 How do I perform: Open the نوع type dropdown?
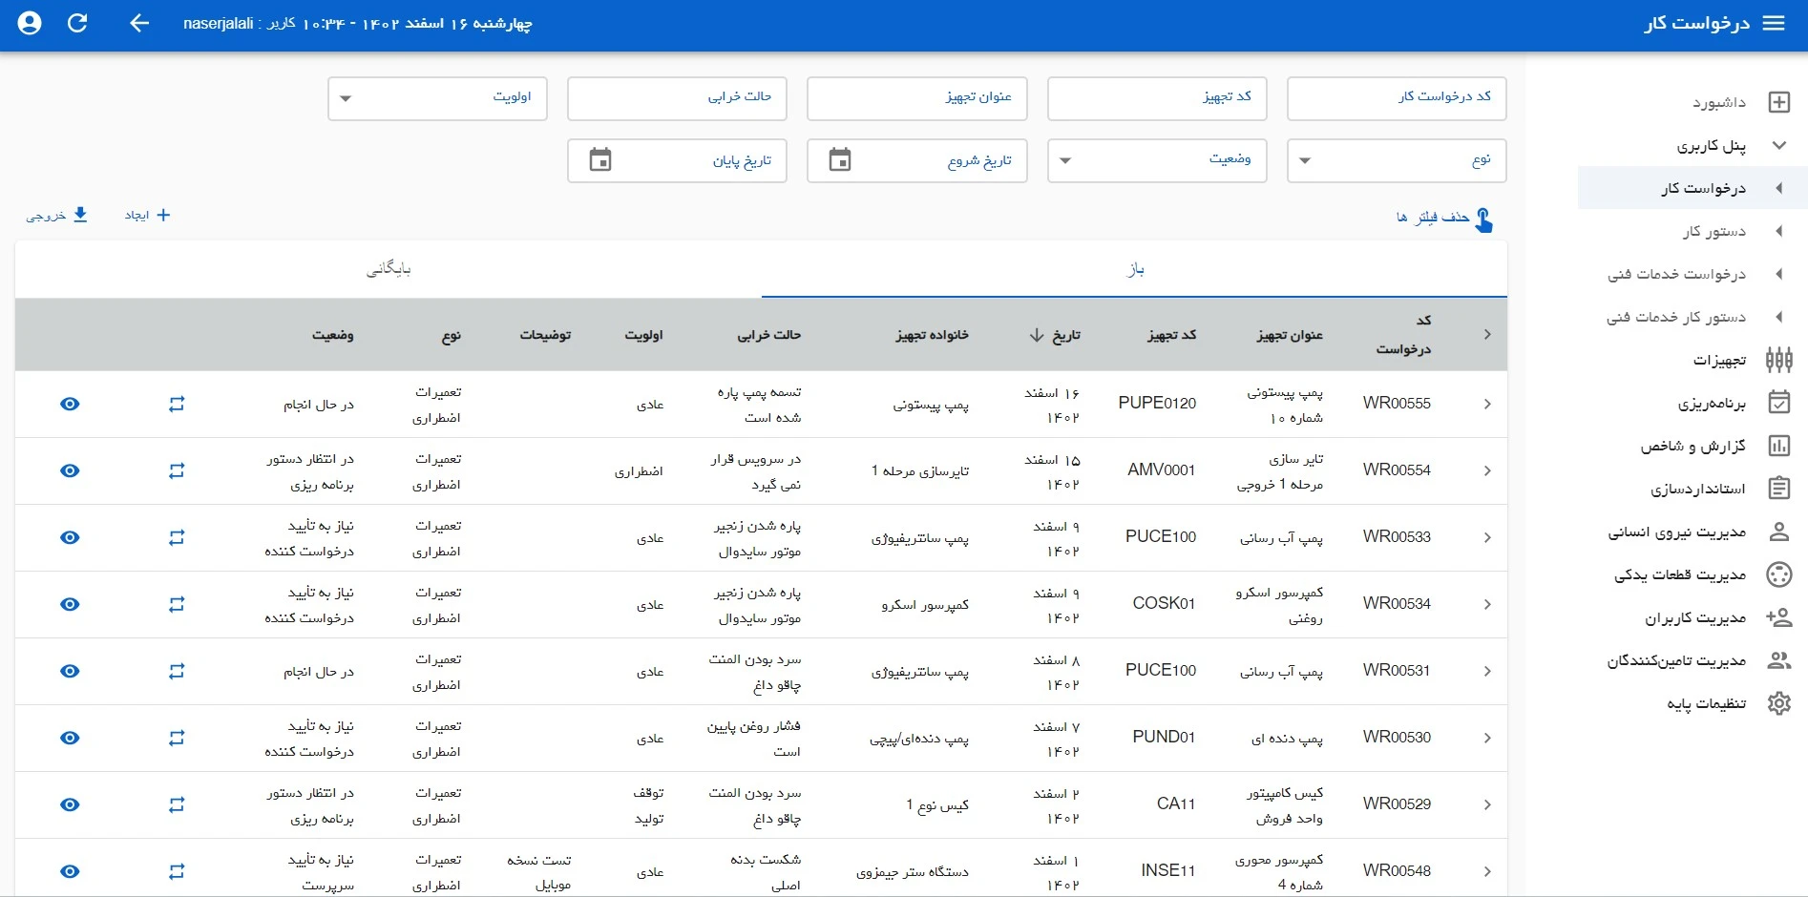(1396, 160)
